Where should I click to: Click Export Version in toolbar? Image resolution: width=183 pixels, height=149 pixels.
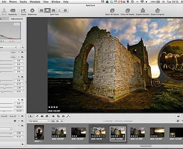click(x=143, y=12)
